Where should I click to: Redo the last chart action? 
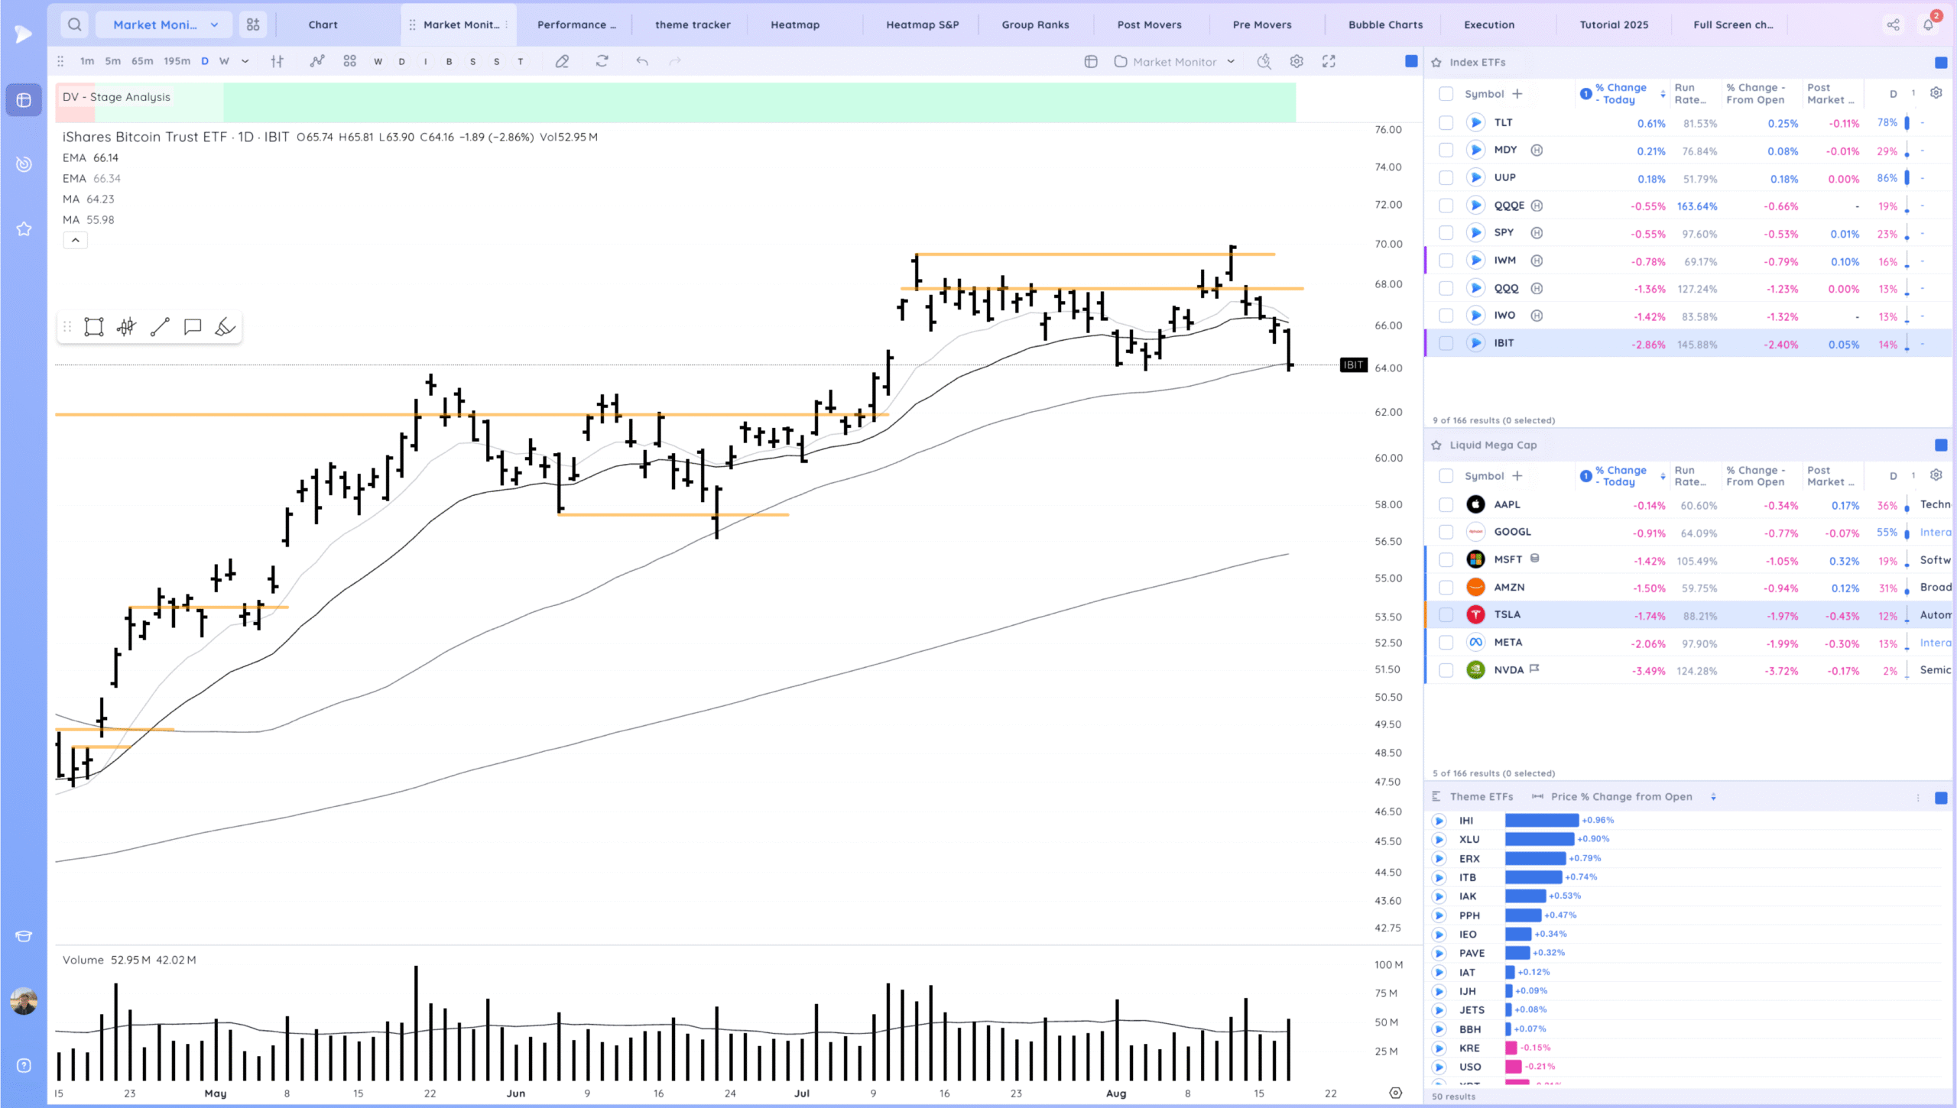click(674, 61)
